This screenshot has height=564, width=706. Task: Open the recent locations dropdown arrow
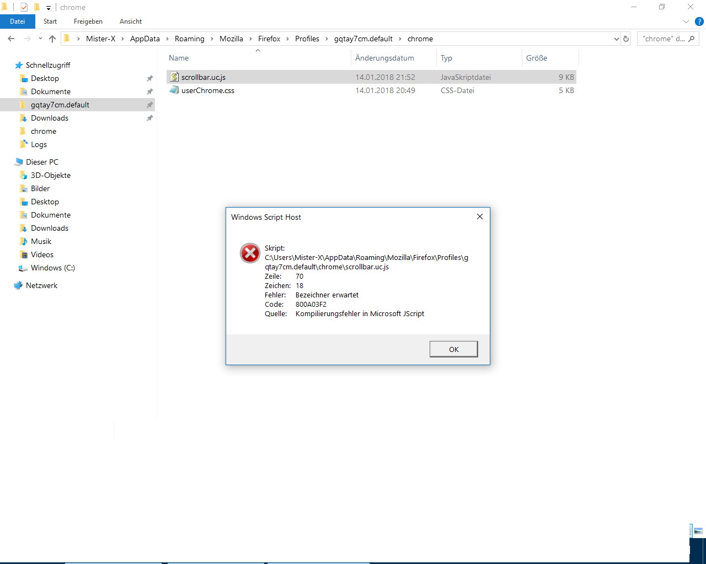point(40,39)
